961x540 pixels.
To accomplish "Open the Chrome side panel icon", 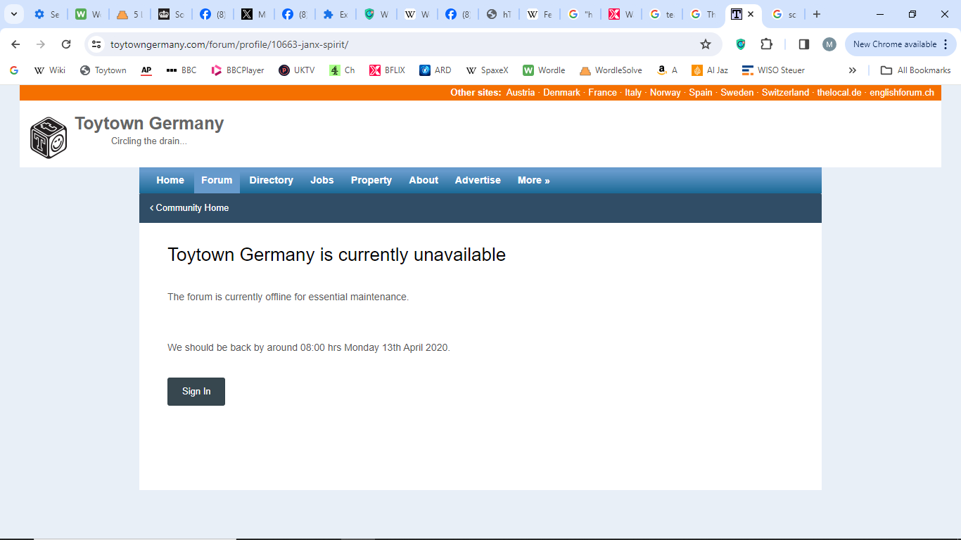I will [803, 44].
